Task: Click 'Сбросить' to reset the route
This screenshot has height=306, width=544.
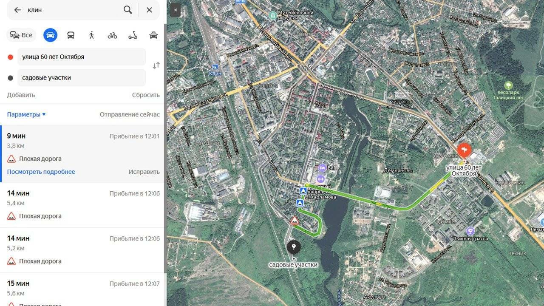Action: pyautogui.click(x=146, y=95)
